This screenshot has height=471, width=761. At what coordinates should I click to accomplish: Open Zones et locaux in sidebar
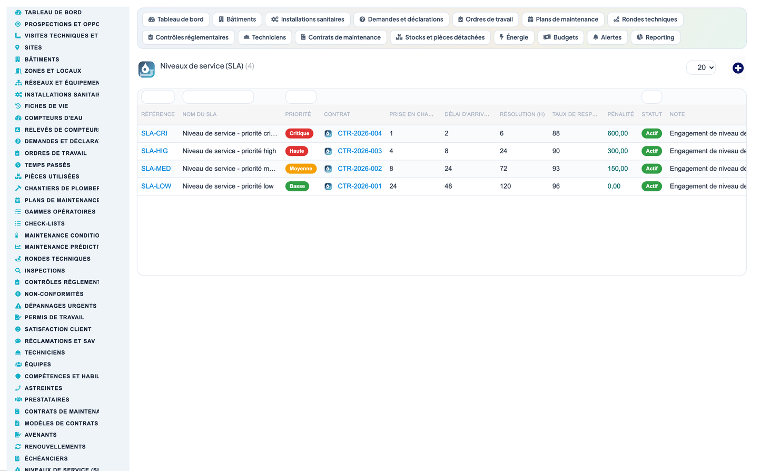[x=53, y=71]
